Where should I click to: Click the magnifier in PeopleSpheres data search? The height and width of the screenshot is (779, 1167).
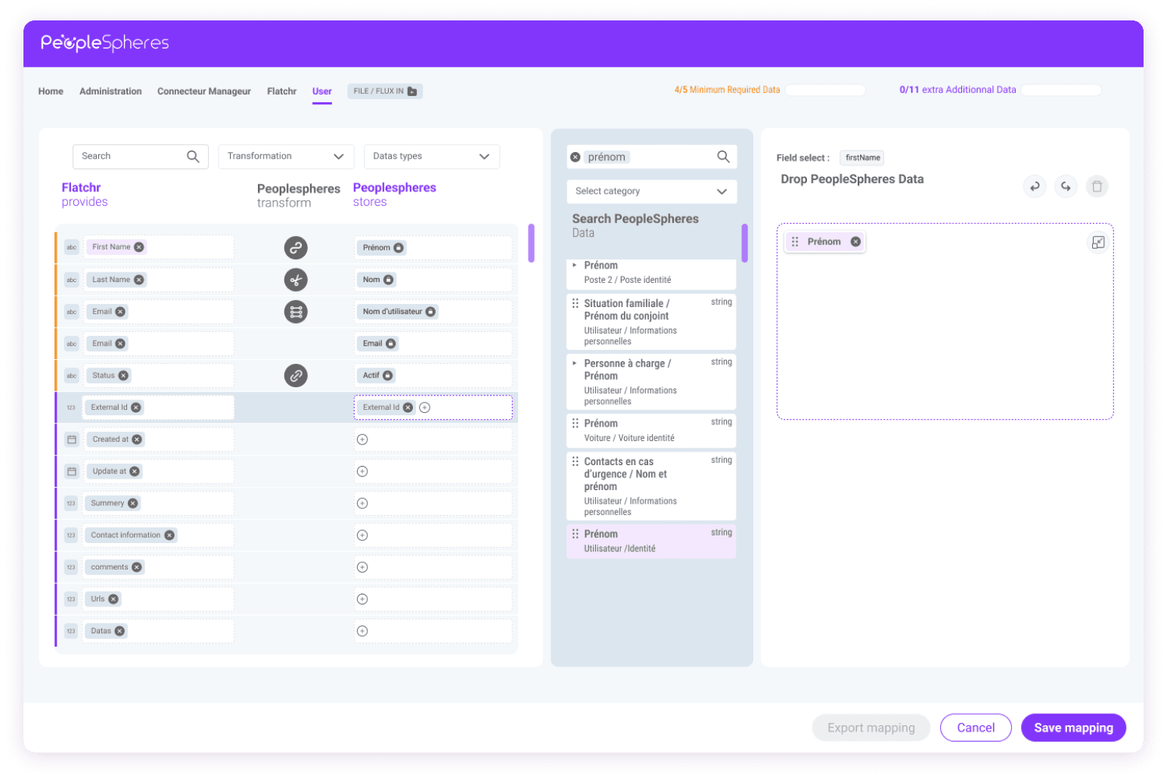click(723, 157)
